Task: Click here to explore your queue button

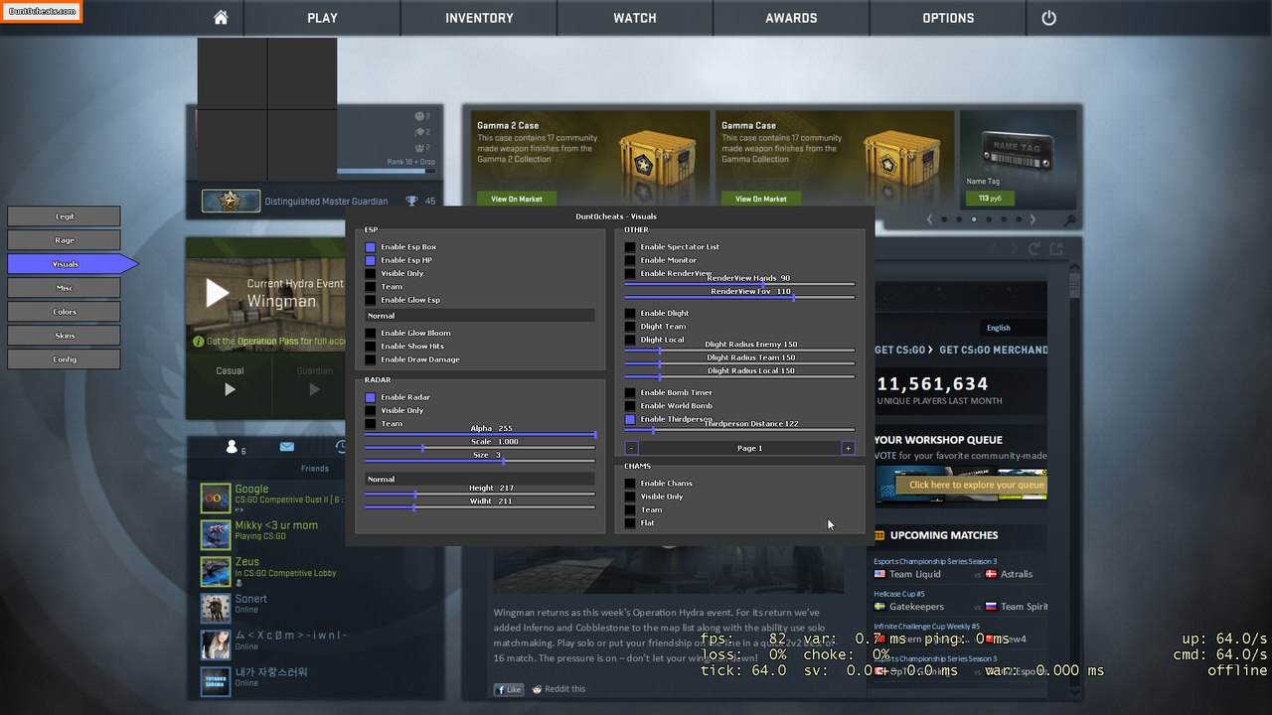Action: pos(973,485)
